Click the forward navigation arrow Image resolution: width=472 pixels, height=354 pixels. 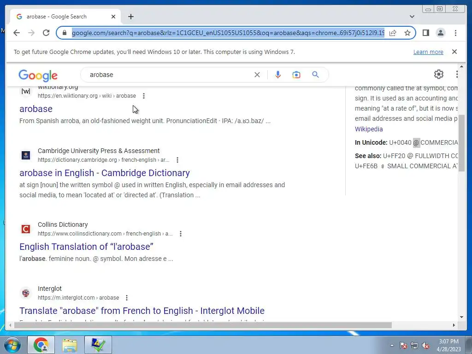(x=31, y=33)
